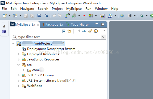This screenshot has height=99, width=153.
Task: Expand the JSTL 1.2.2 Library node
Action: coord(19,75)
